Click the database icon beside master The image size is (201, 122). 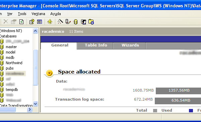(x=2, y=47)
